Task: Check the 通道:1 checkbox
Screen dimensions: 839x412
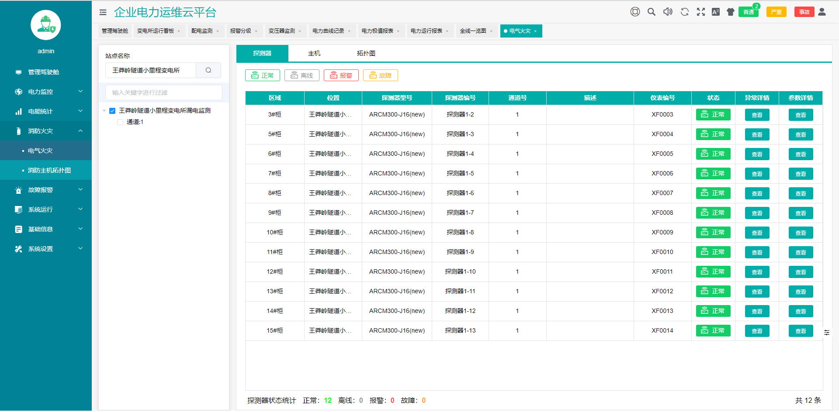Action: click(x=120, y=122)
